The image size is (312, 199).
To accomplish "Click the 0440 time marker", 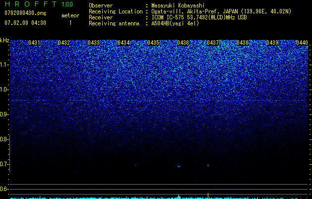I will coord(302,43).
